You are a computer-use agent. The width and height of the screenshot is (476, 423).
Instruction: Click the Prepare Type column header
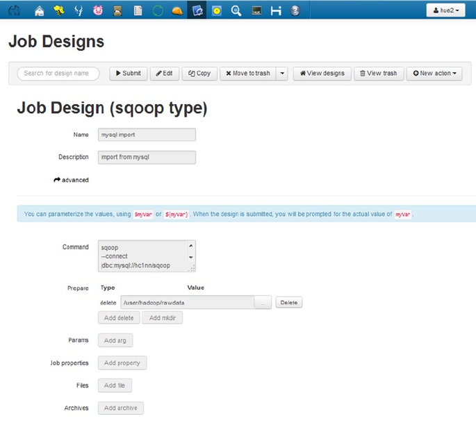point(108,288)
